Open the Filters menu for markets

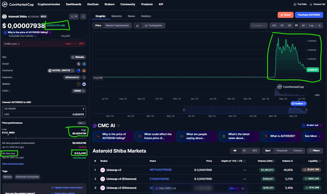pyautogui.click(x=315, y=150)
